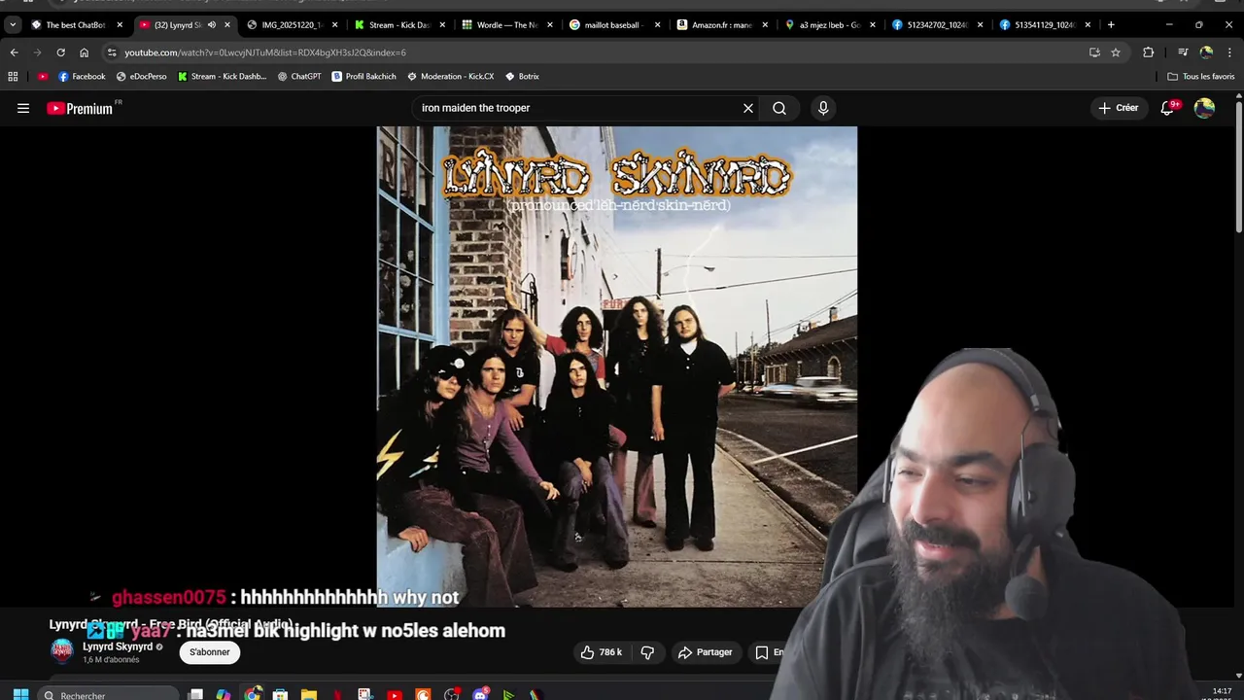Viewport: 1244px width, 700px height.
Task: Open the Profil Bakchich bookmark
Action: (363, 76)
